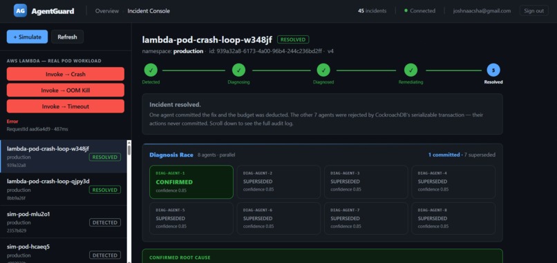Click the 8 agents · parallel label

coord(216,155)
